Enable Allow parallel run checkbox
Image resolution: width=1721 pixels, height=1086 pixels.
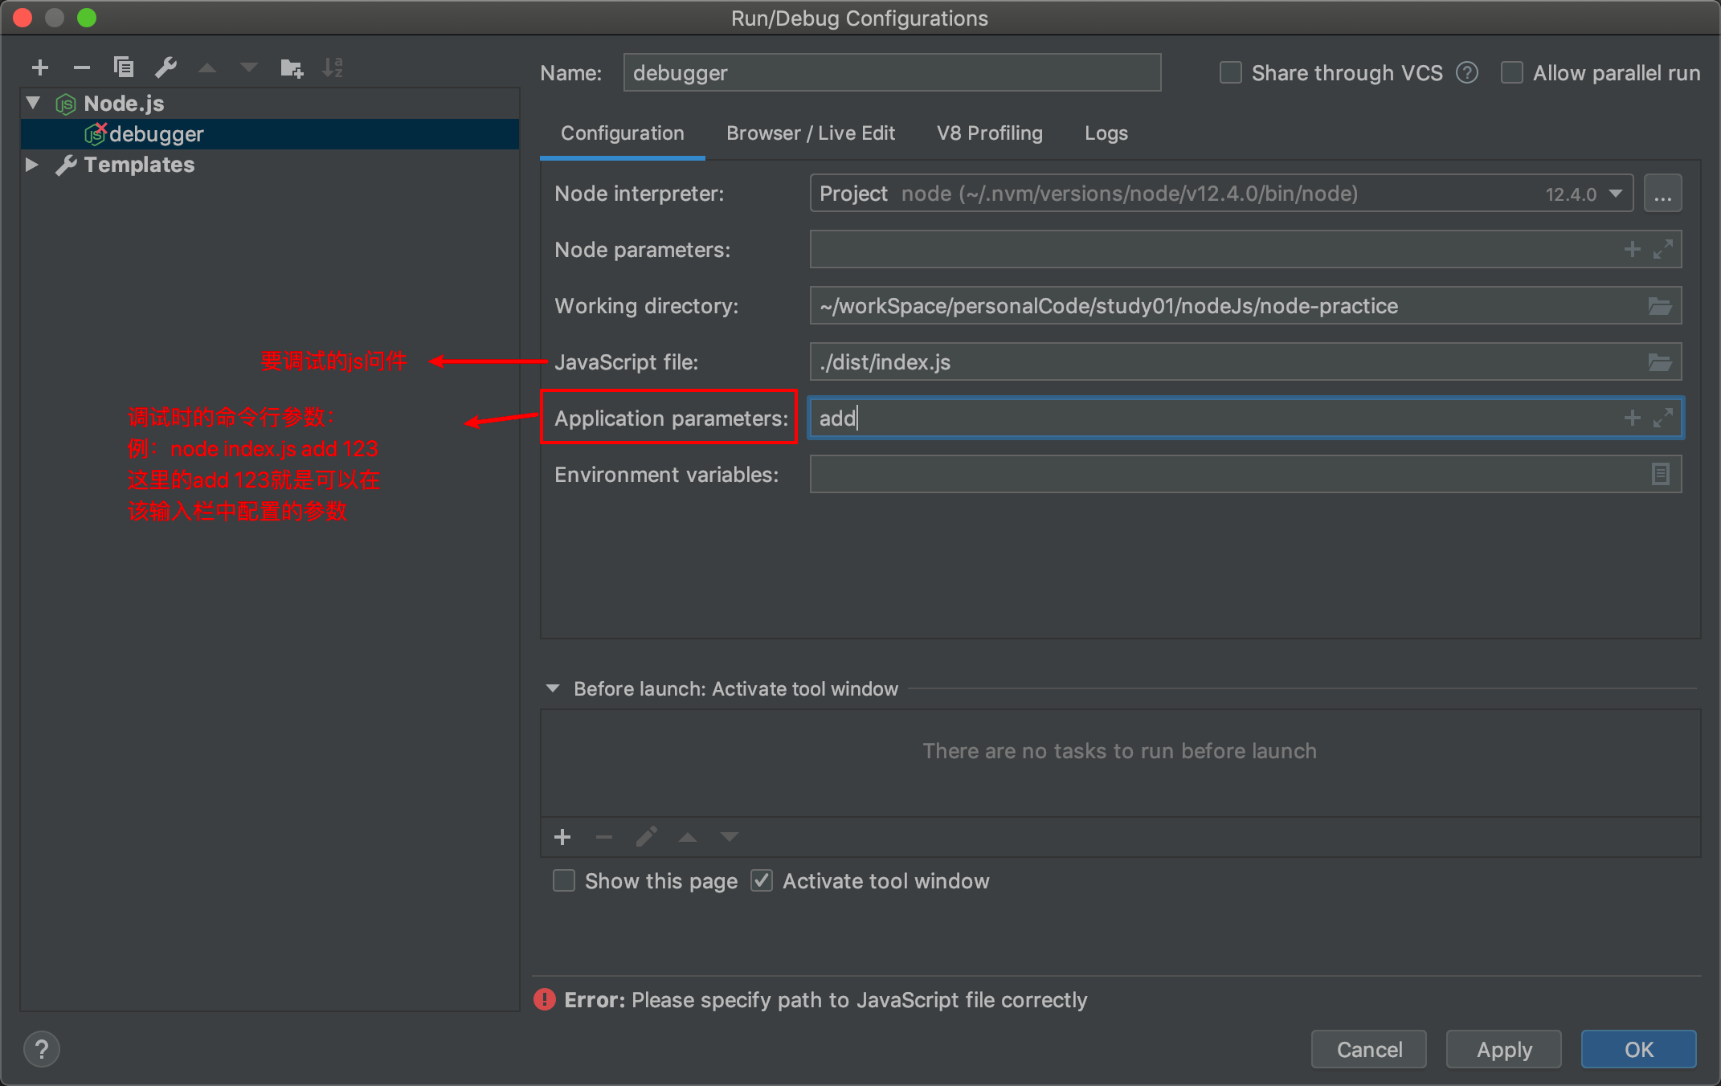(x=1512, y=73)
